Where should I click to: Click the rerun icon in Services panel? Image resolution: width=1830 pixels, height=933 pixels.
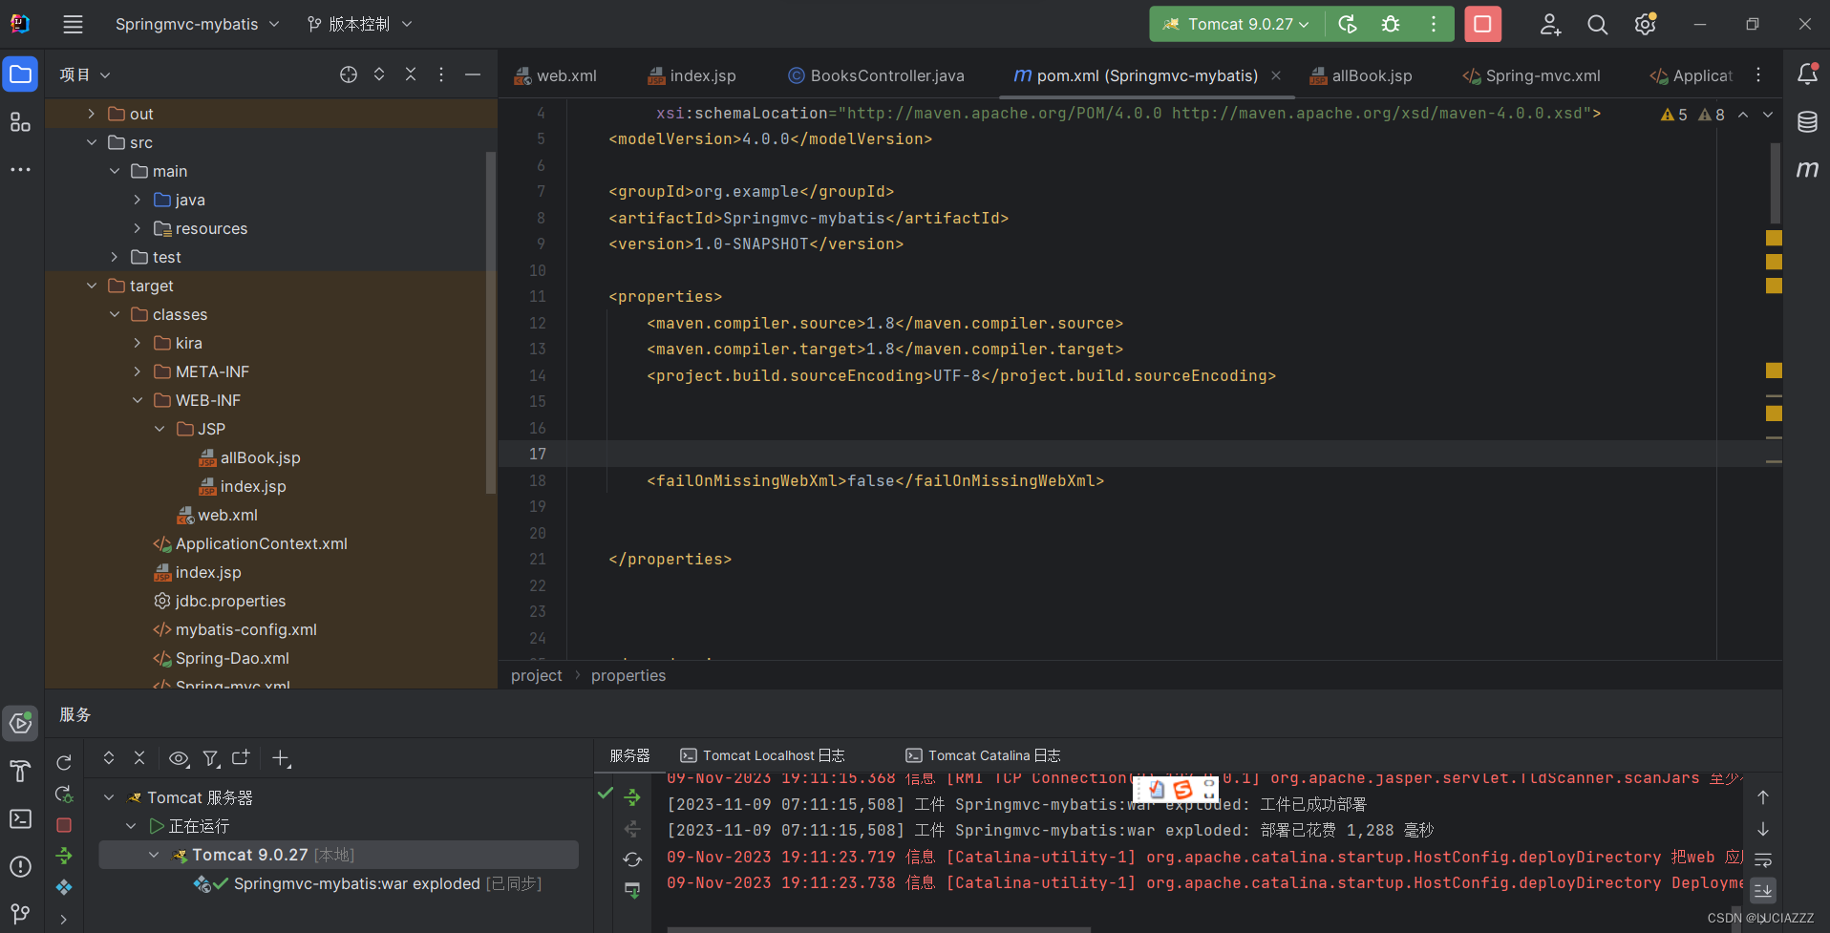(63, 761)
